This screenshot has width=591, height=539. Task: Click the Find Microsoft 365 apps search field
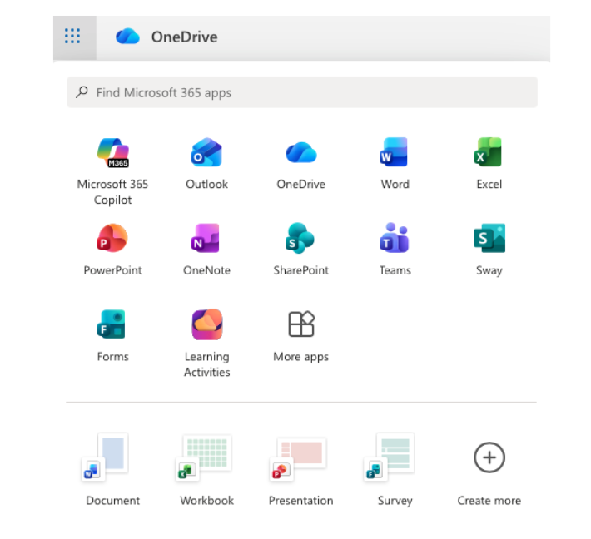pos(301,92)
